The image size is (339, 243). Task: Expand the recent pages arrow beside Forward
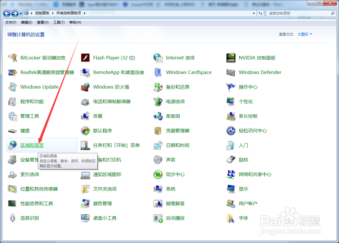coord(21,14)
